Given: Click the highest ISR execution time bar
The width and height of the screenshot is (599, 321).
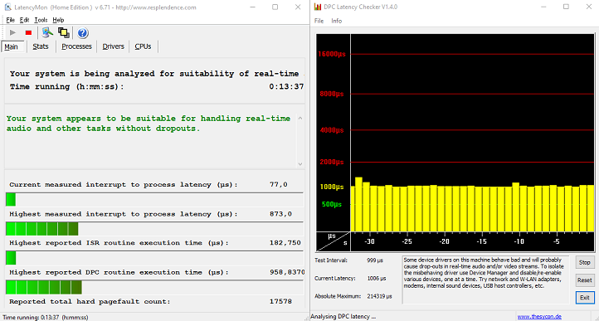Looking at the screenshot, I should click(x=154, y=258).
